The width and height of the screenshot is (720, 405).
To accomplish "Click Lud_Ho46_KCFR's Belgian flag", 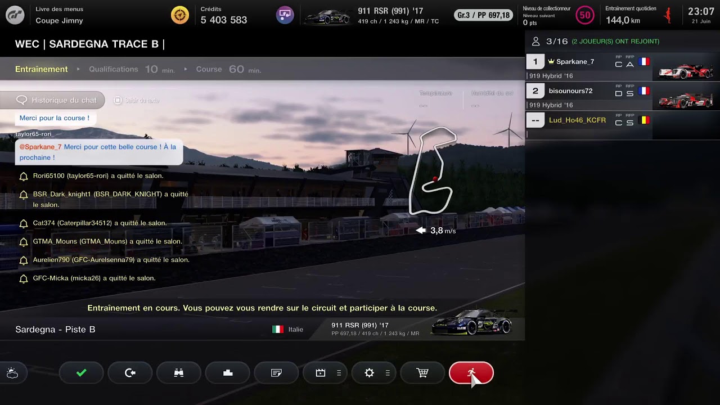I will tap(644, 120).
